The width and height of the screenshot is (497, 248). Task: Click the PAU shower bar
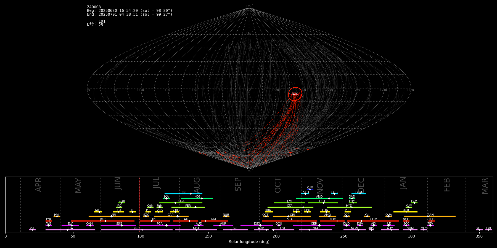(x=185, y=221)
